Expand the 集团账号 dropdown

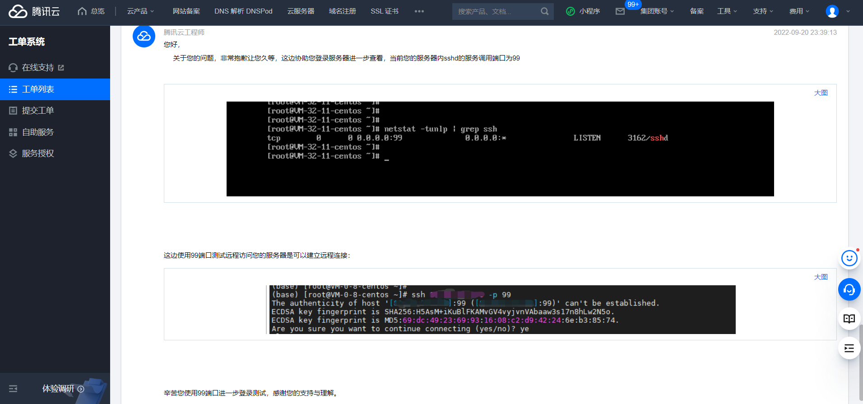pos(657,11)
